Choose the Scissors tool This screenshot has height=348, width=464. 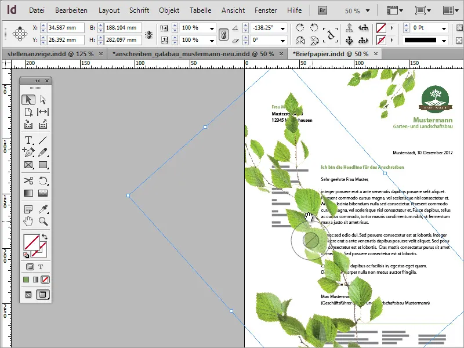28,180
